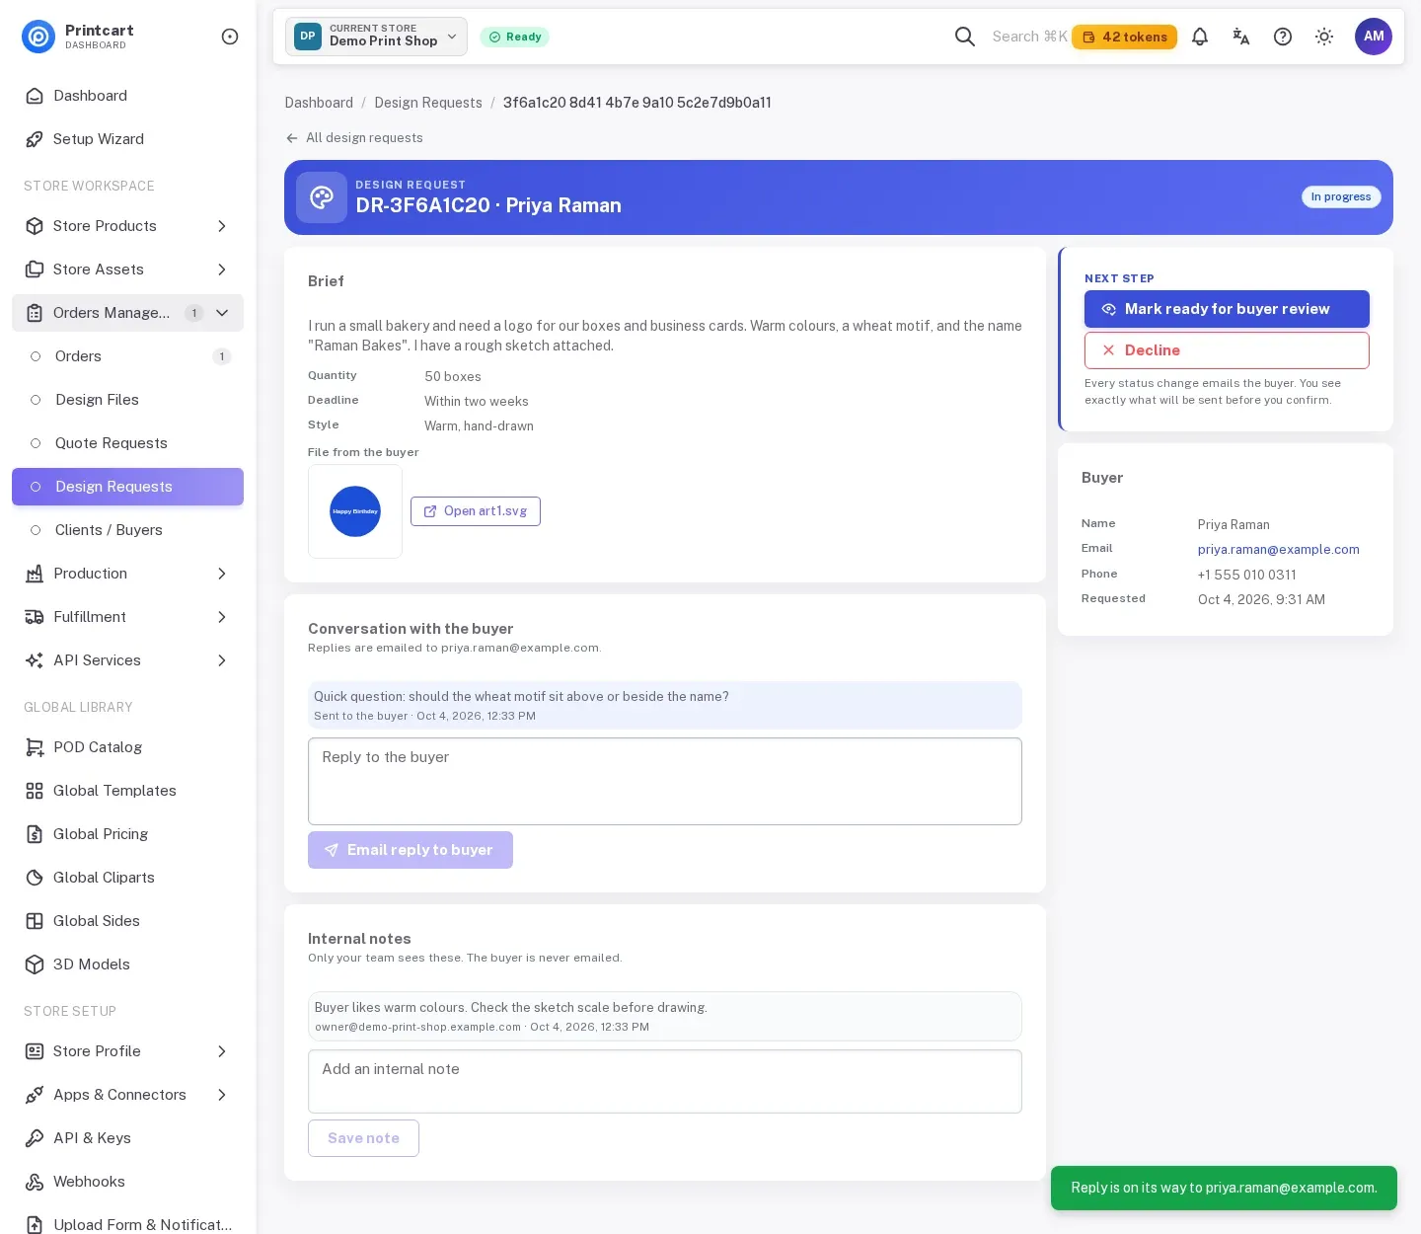Expand API Services submenu
Viewport: 1421px width, 1234px height.
(x=127, y=660)
